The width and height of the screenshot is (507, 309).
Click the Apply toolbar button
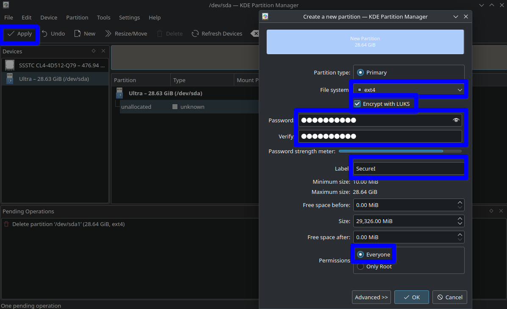click(20, 33)
